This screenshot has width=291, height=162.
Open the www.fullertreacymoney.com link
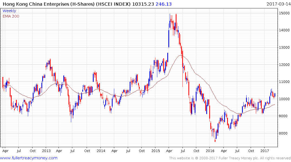click(29, 158)
